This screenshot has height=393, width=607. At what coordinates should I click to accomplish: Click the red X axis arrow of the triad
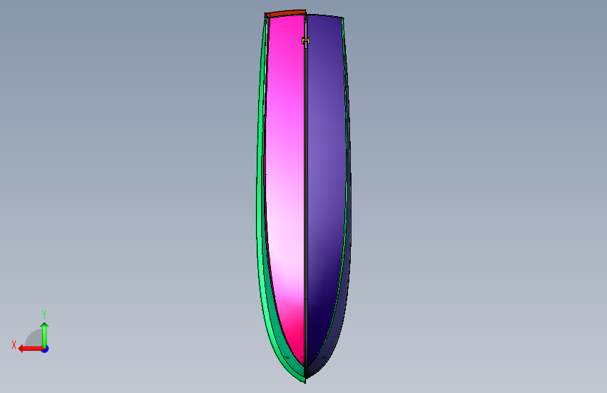pyautogui.click(x=31, y=349)
